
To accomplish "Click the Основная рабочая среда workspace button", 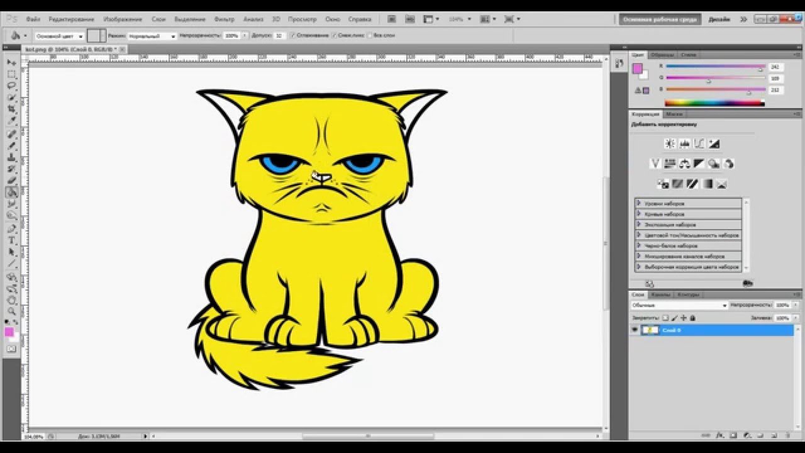I will click(660, 20).
